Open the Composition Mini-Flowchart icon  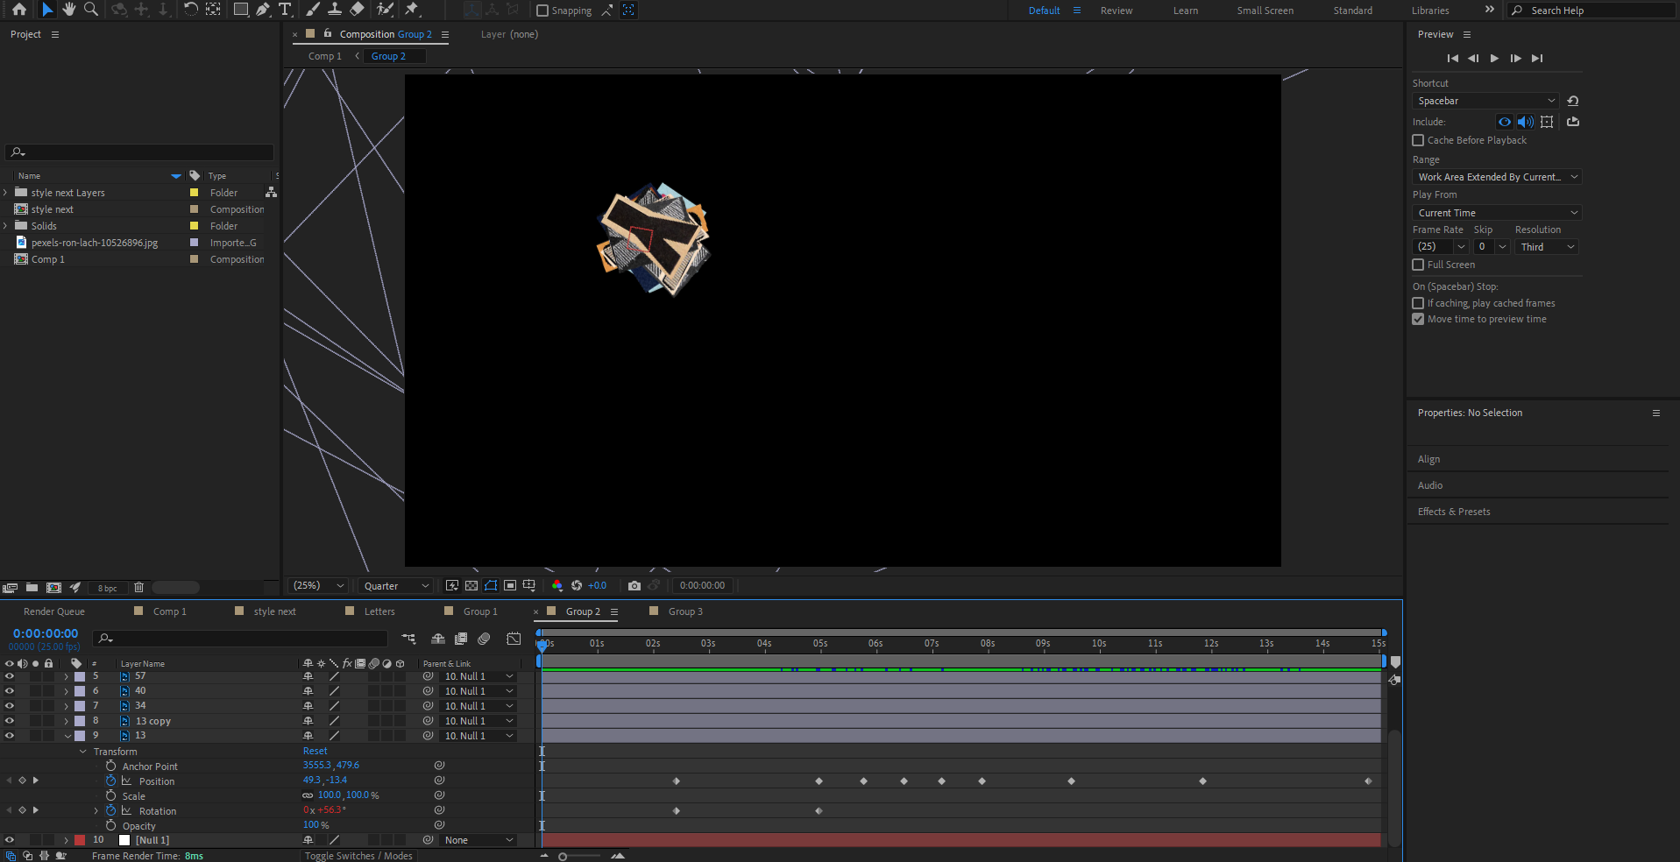pos(408,639)
